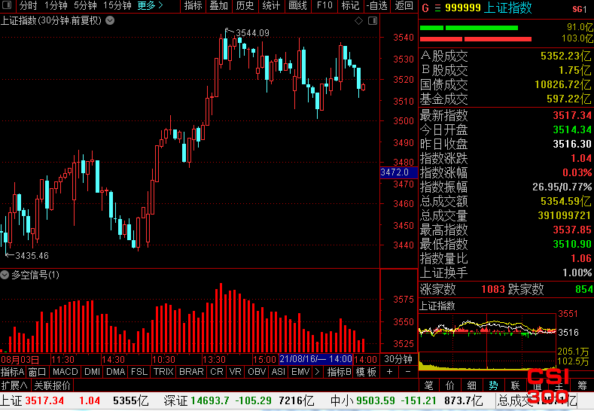Switch to 分时 view
Image resolution: width=594 pixels, height=411 pixels.
tap(29, 5)
